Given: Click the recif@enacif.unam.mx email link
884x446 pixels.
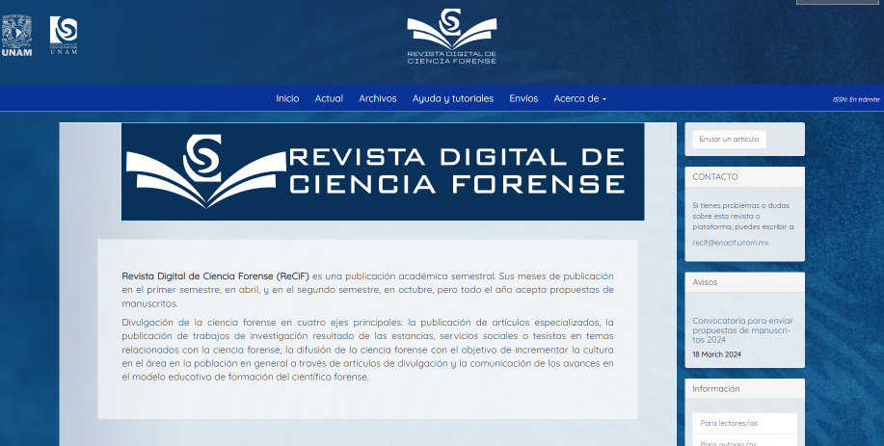Looking at the screenshot, I should [731, 243].
